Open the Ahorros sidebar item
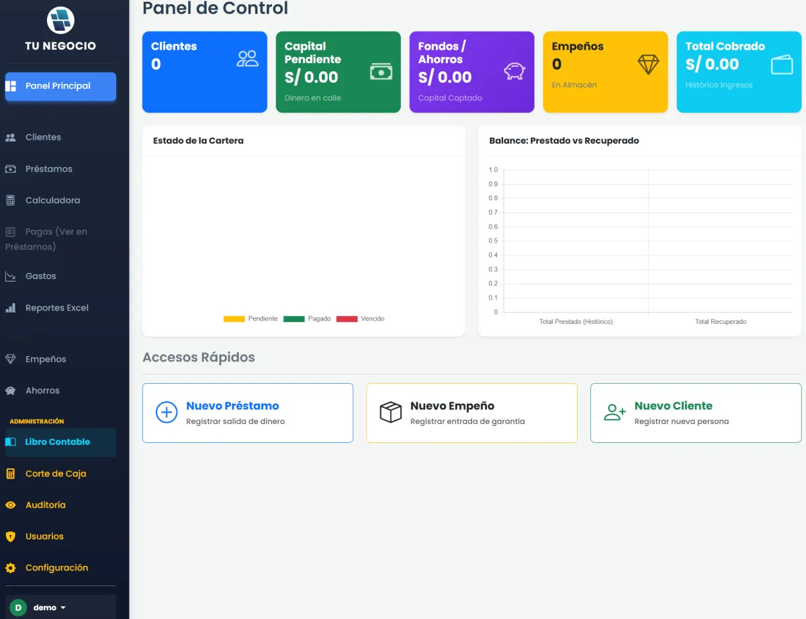The height and width of the screenshot is (619, 806). click(60, 390)
